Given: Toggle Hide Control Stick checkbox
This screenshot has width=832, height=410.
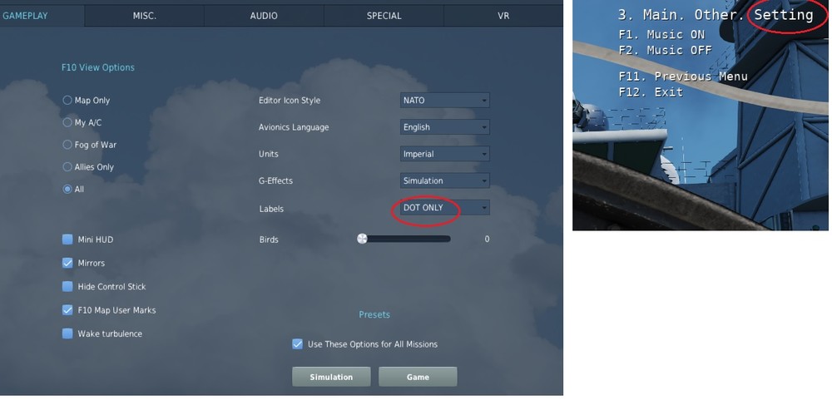Looking at the screenshot, I should [x=67, y=286].
